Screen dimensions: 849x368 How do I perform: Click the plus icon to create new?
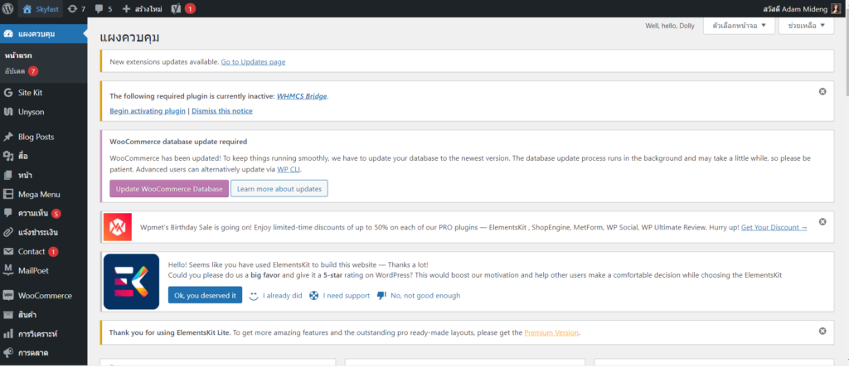coord(127,8)
